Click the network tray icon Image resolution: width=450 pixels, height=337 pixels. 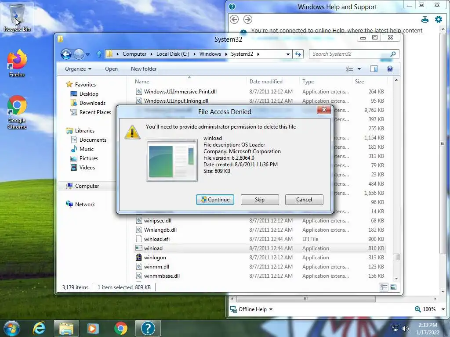tap(395, 329)
